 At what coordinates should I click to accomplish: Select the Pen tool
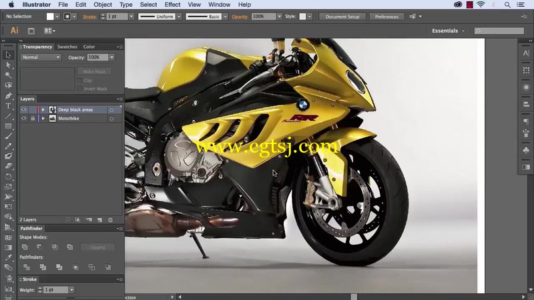(x=8, y=95)
